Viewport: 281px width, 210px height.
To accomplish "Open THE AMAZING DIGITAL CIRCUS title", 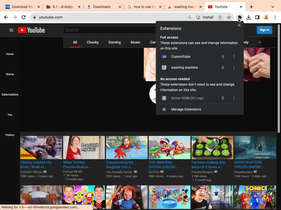I will click(x=164, y=165).
